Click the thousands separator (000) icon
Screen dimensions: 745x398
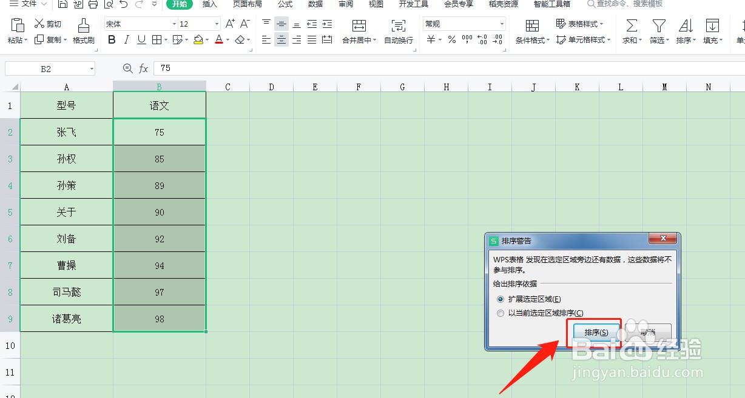(467, 40)
